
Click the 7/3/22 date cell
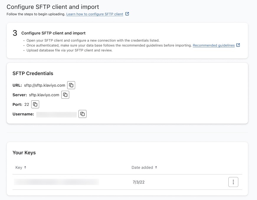[x=139, y=182]
